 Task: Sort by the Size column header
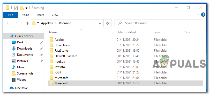tap(187, 32)
